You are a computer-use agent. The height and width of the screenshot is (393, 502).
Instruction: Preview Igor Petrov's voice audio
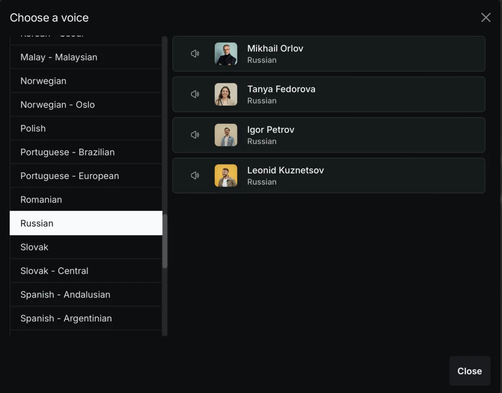pos(195,135)
